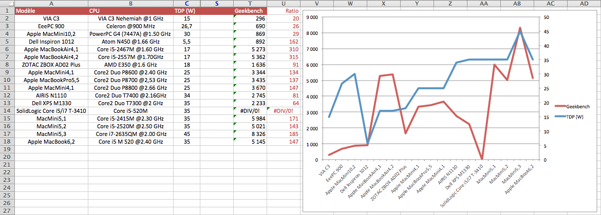Select column S header
Viewport: 601px width, 215px height.
tap(217, 4)
